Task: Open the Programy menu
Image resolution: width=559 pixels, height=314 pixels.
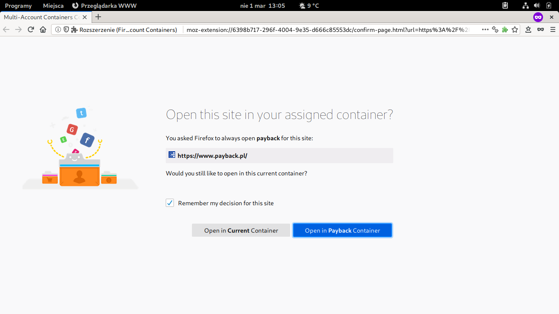Action: [18, 5]
